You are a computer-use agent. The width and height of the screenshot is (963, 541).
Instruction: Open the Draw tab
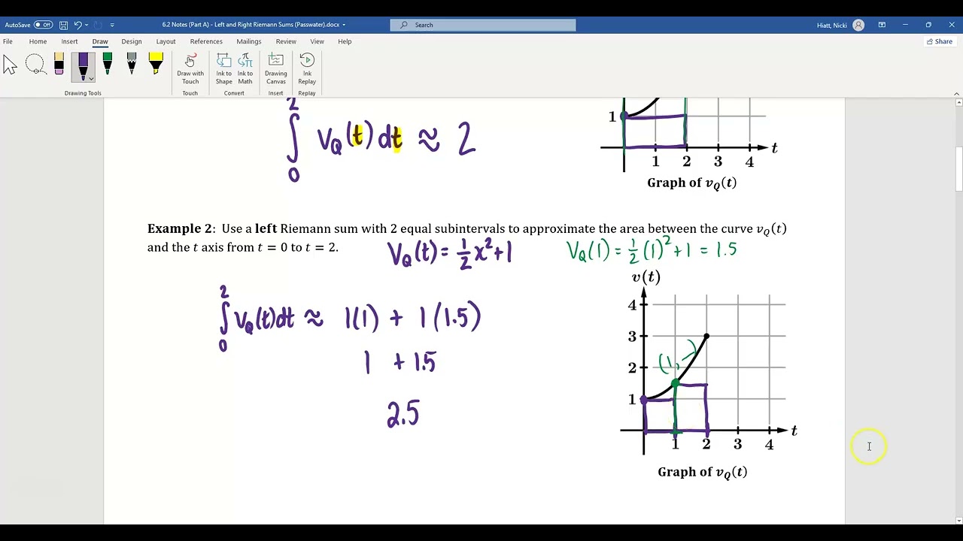tap(100, 41)
